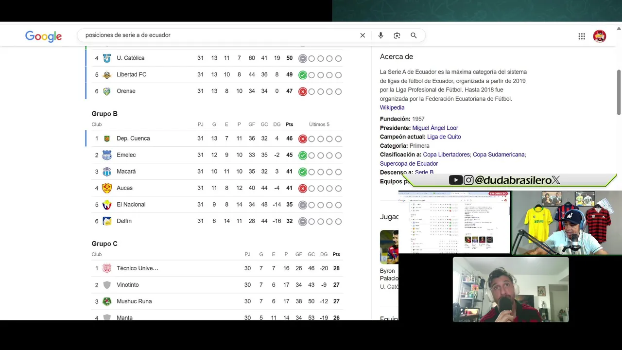622x350 pixels.
Task: Open Google Lens image search
Action: (397, 35)
